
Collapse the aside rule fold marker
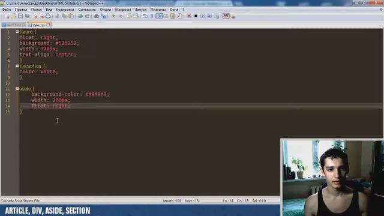[17, 89]
